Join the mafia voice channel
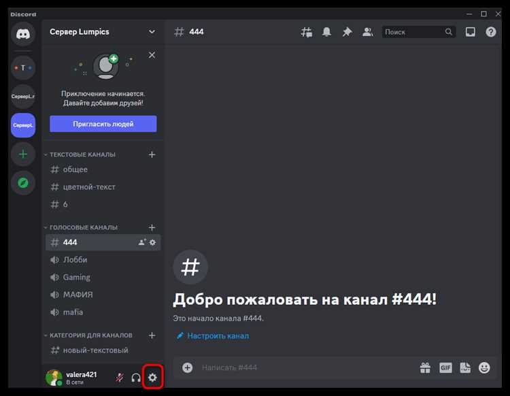 tap(103, 312)
